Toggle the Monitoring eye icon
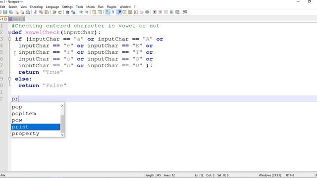317x178 pixels. (x=147, y=12)
